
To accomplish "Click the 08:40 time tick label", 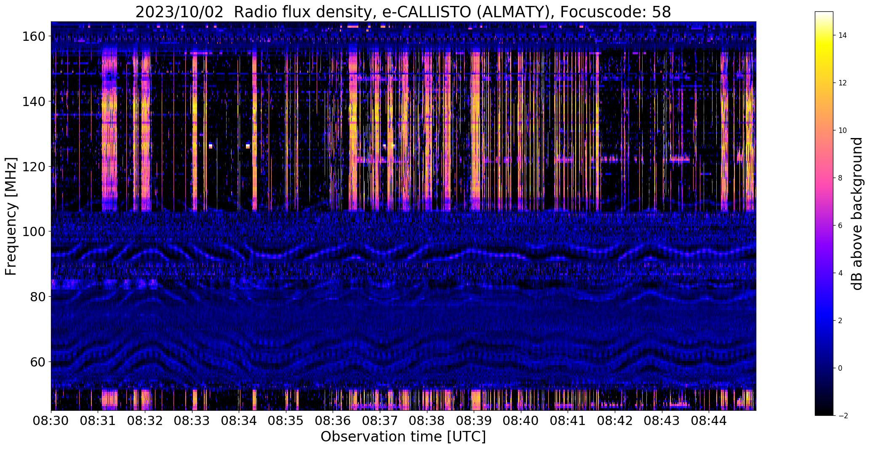I will pos(521,421).
